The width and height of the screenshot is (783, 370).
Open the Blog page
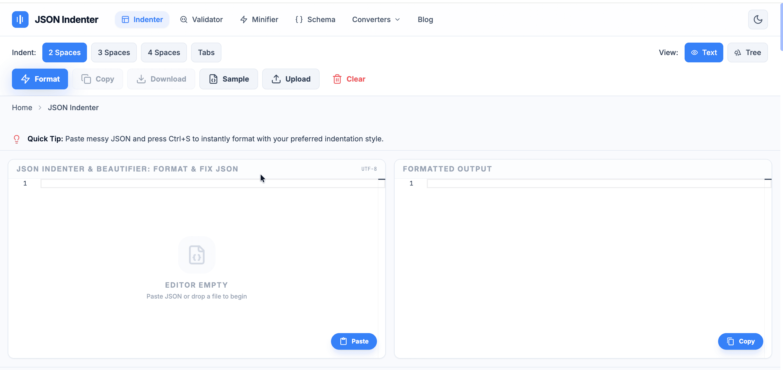tap(425, 19)
